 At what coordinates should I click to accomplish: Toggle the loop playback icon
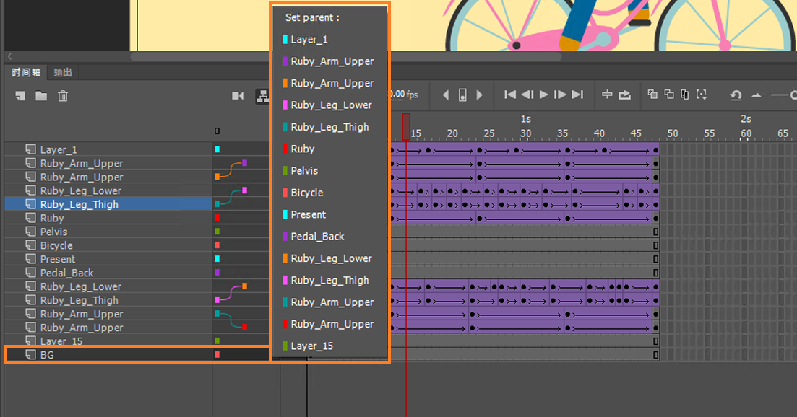tap(625, 95)
